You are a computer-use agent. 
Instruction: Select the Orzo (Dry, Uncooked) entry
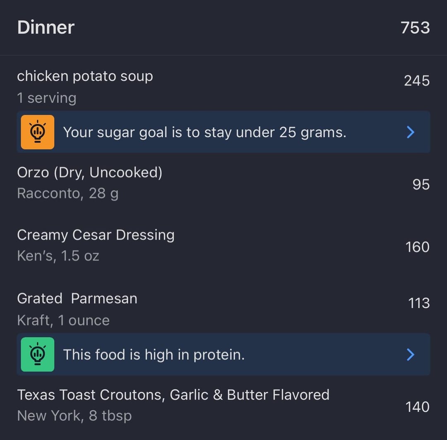223,183
